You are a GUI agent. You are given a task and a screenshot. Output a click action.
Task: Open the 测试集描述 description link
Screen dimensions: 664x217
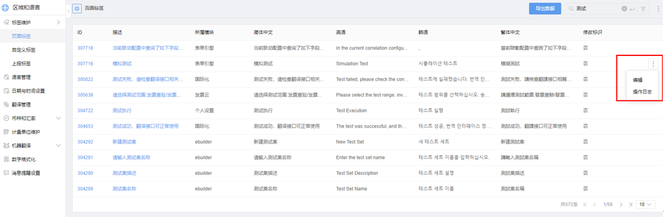pyautogui.click(x=124, y=173)
